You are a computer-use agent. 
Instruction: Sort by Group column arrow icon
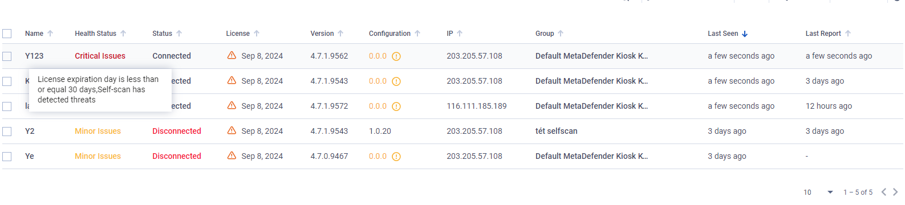pyautogui.click(x=561, y=34)
